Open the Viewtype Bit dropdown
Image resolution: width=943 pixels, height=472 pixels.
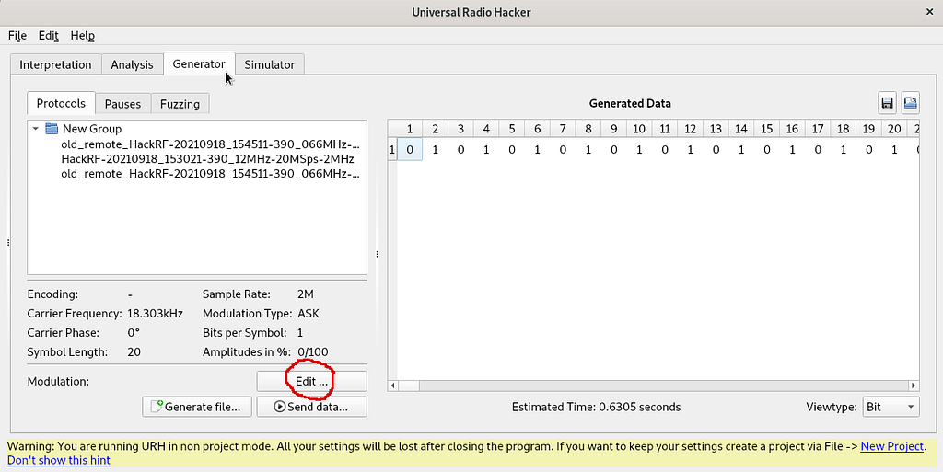(x=891, y=407)
